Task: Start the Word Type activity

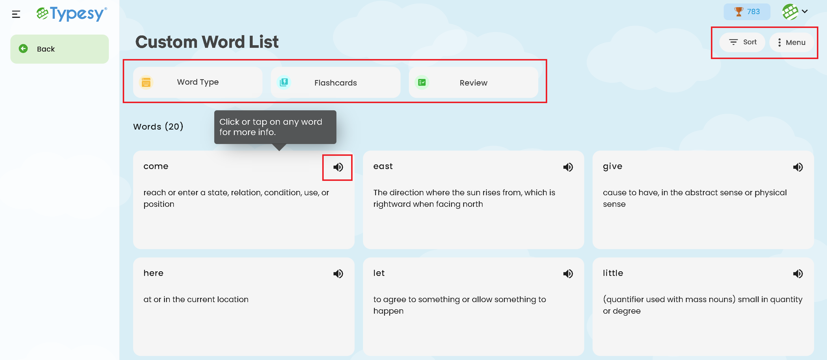Action: 198,82
